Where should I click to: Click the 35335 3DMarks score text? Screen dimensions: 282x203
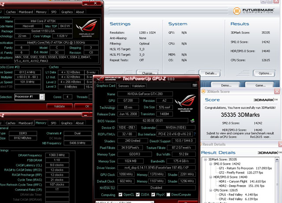click(x=240, y=115)
